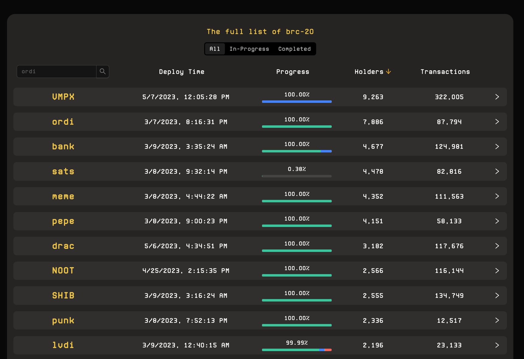Viewport: 524px width, 359px height.
Task: Open the punk token link
Action: 63,321
